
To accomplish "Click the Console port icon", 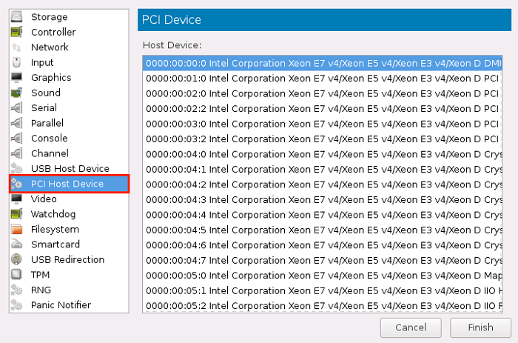I will [16, 139].
